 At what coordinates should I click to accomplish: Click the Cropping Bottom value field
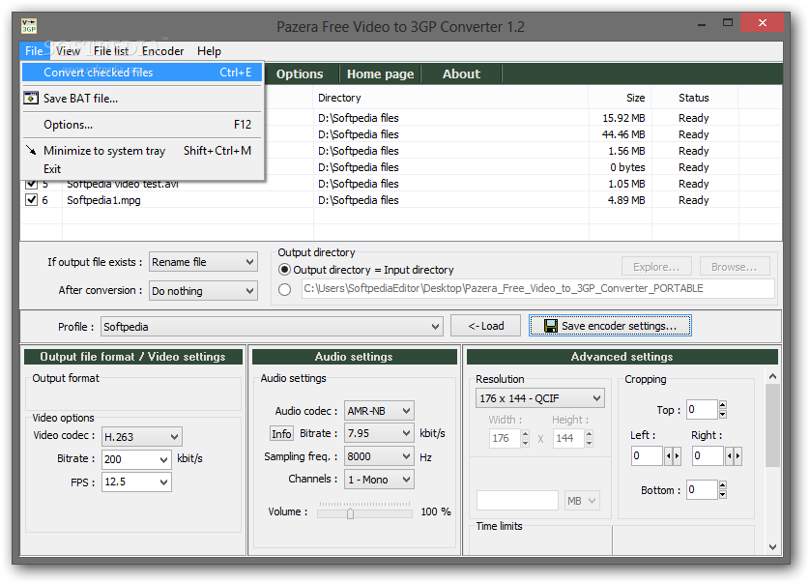coord(702,489)
